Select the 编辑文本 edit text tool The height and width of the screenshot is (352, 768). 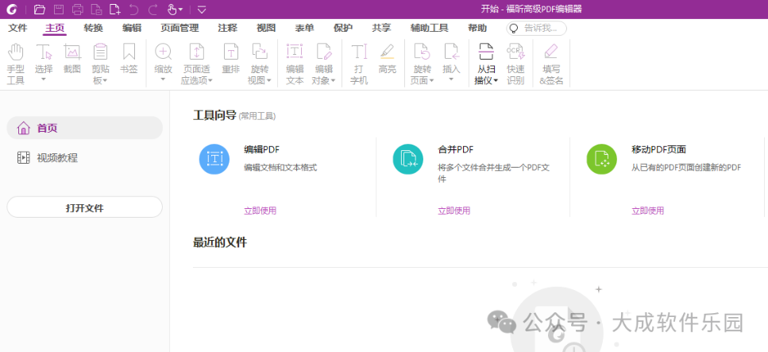pos(295,64)
